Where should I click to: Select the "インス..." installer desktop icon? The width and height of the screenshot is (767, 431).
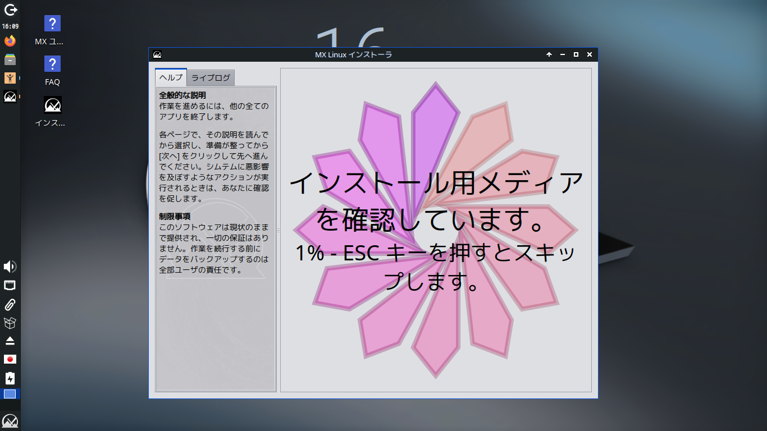tap(52, 111)
